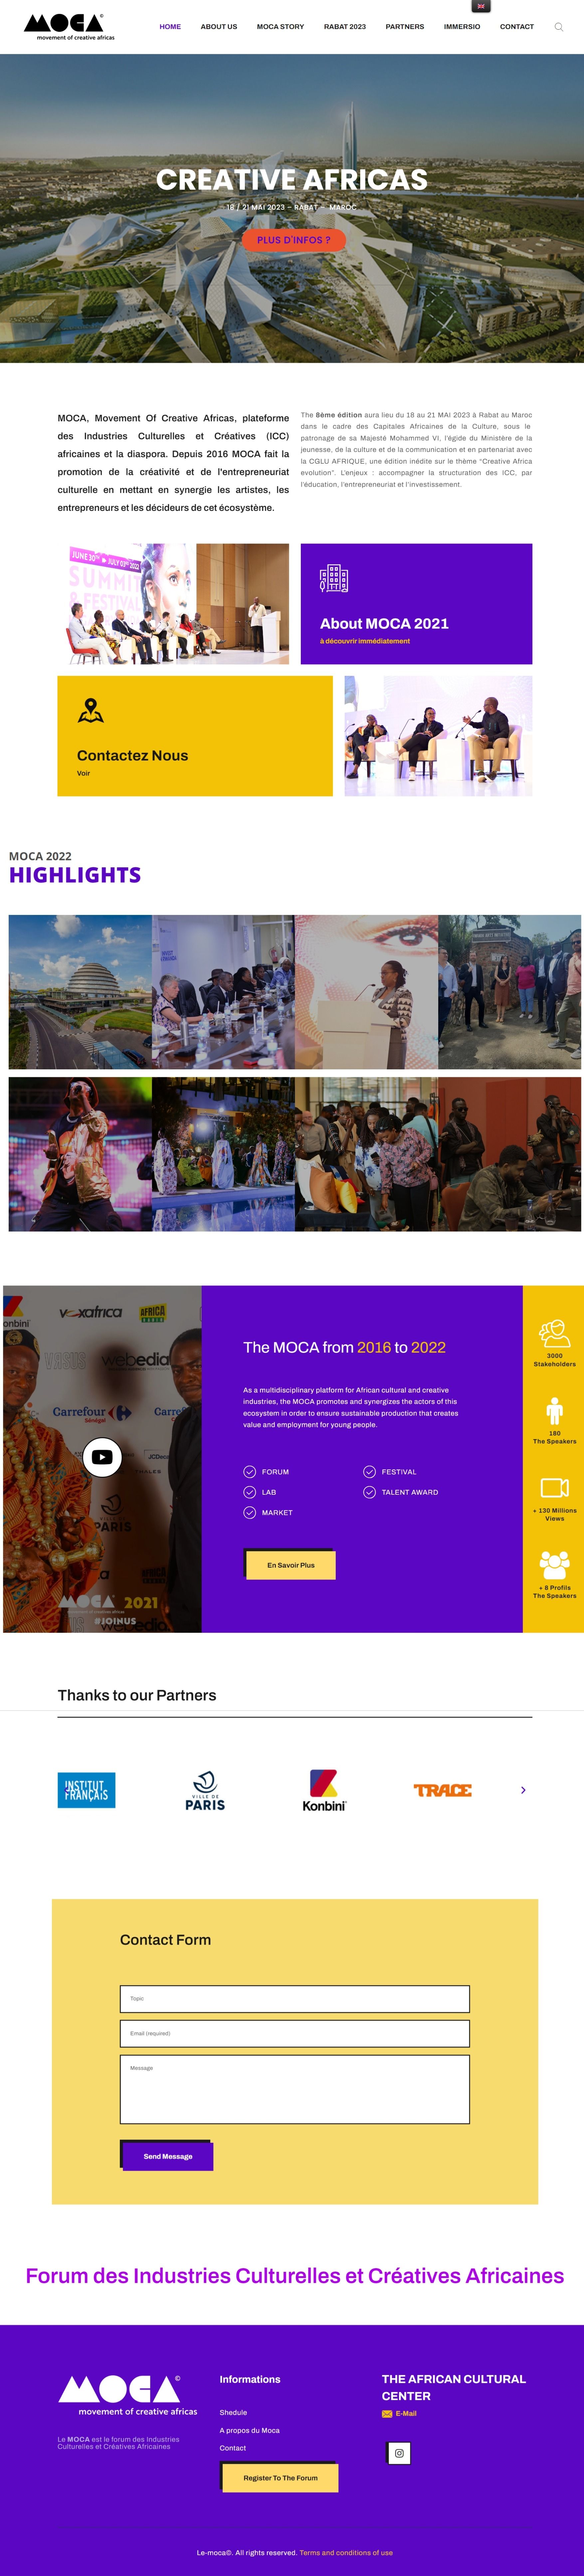The width and height of the screenshot is (584, 2576).
Task: Open the Instagram icon in footer
Action: pyautogui.click(x=399, y=2453)
